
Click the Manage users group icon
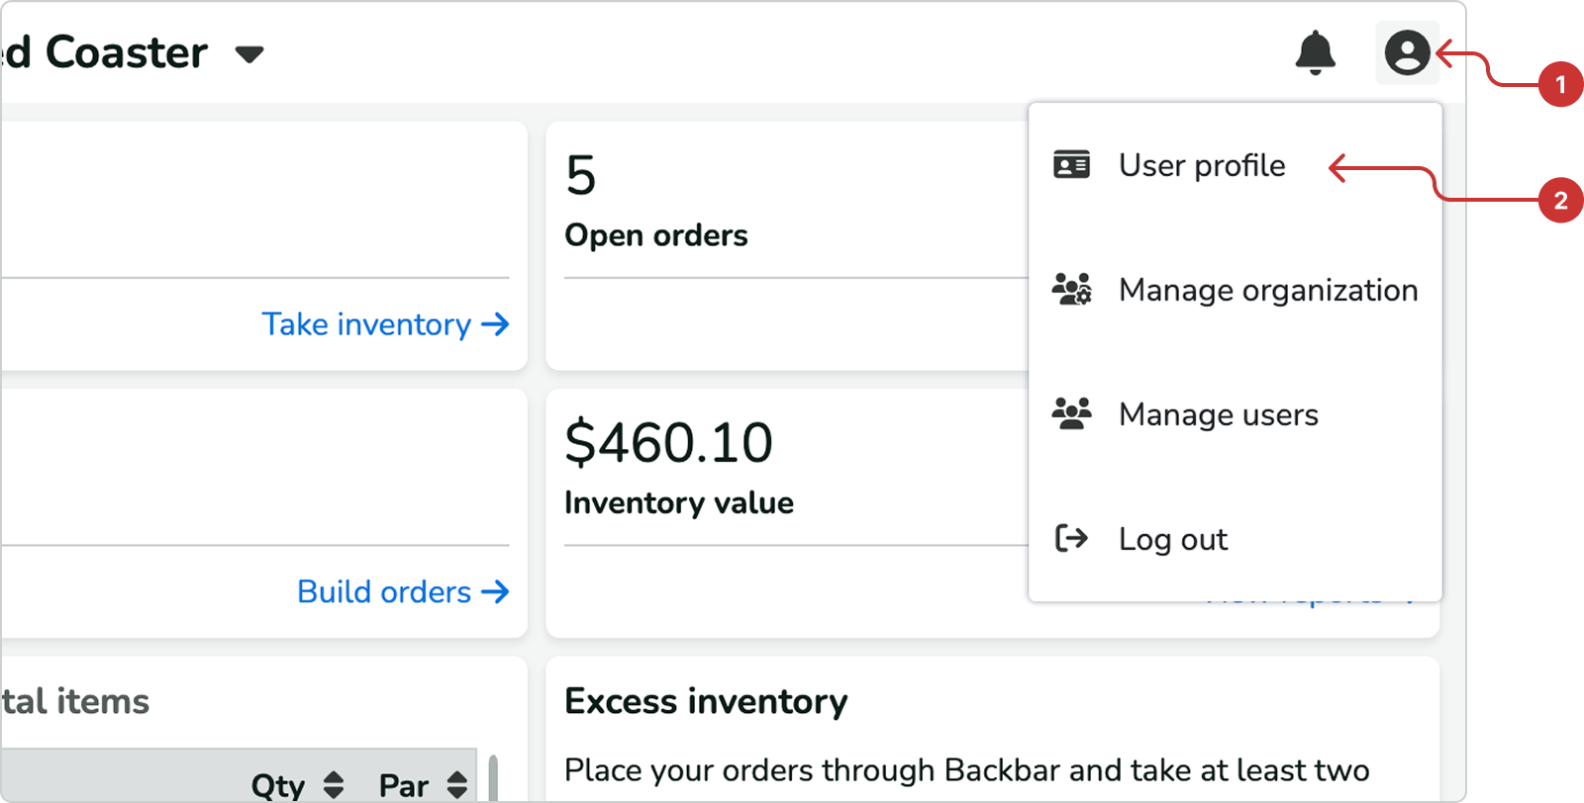click(x=1071, y=413)
